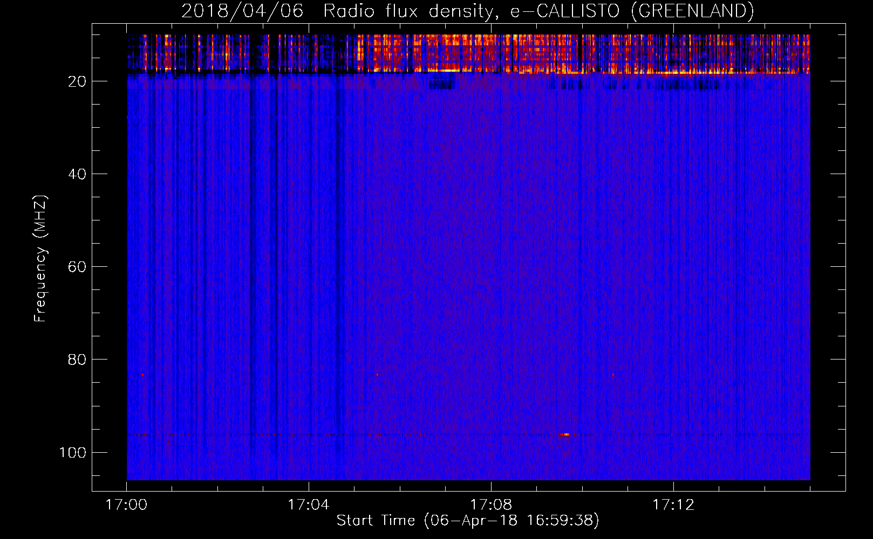Click the 17:08 time tick label
The width and height of the screenshot is (873, 539).
[491, 505]
